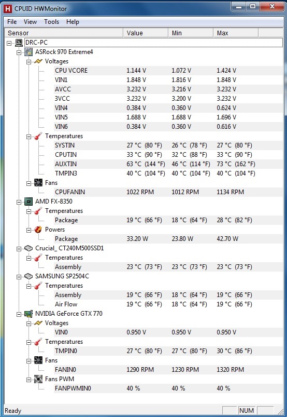Click the Crucial Temperatures thermometer icon
The image size is (287, 417).
tap(38, 258)
